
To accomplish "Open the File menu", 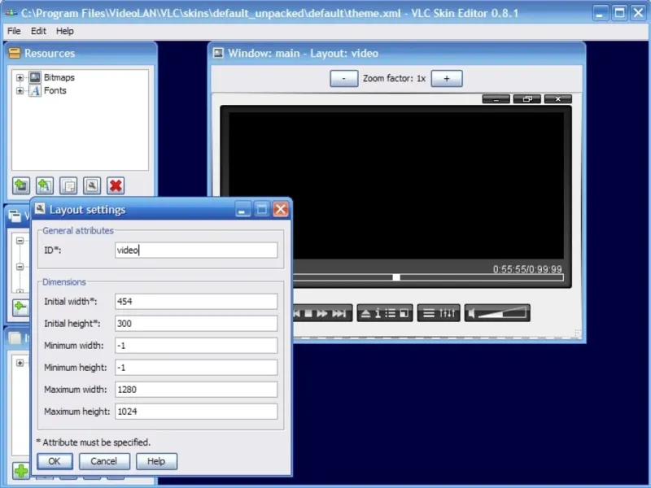I will coord(14,31).
